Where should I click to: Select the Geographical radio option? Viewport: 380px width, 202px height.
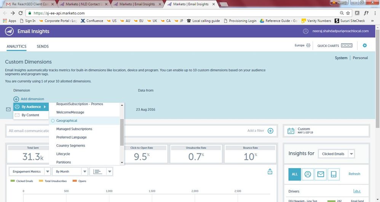click(x=53, y=121)
